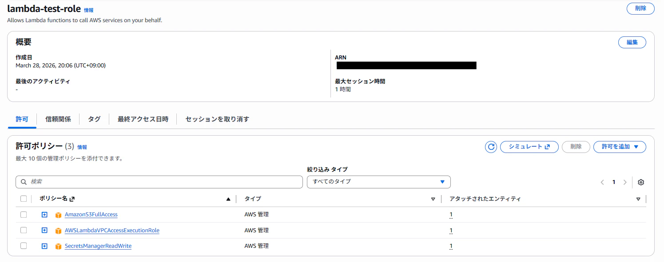Viewport: 664px width, 262px height.
Task: Open the AWSLambdaVPCAccessExecutionRole policy link
Action: coord(112,231)
